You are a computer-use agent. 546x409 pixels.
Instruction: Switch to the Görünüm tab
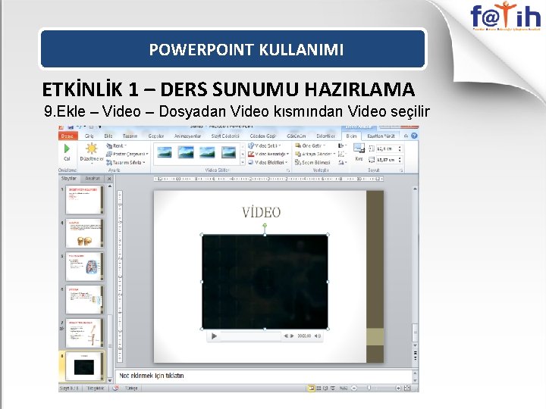click(297, 136)
